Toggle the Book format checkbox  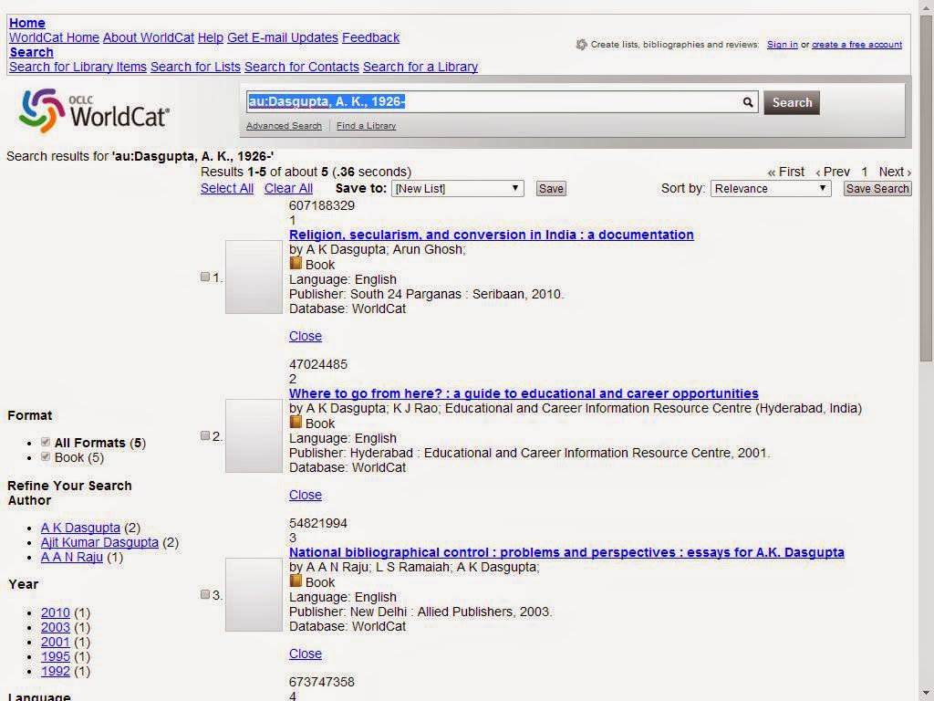[46, 456]
